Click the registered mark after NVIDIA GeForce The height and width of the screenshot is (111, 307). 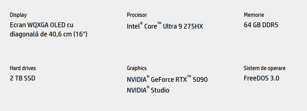click(148, 77)
